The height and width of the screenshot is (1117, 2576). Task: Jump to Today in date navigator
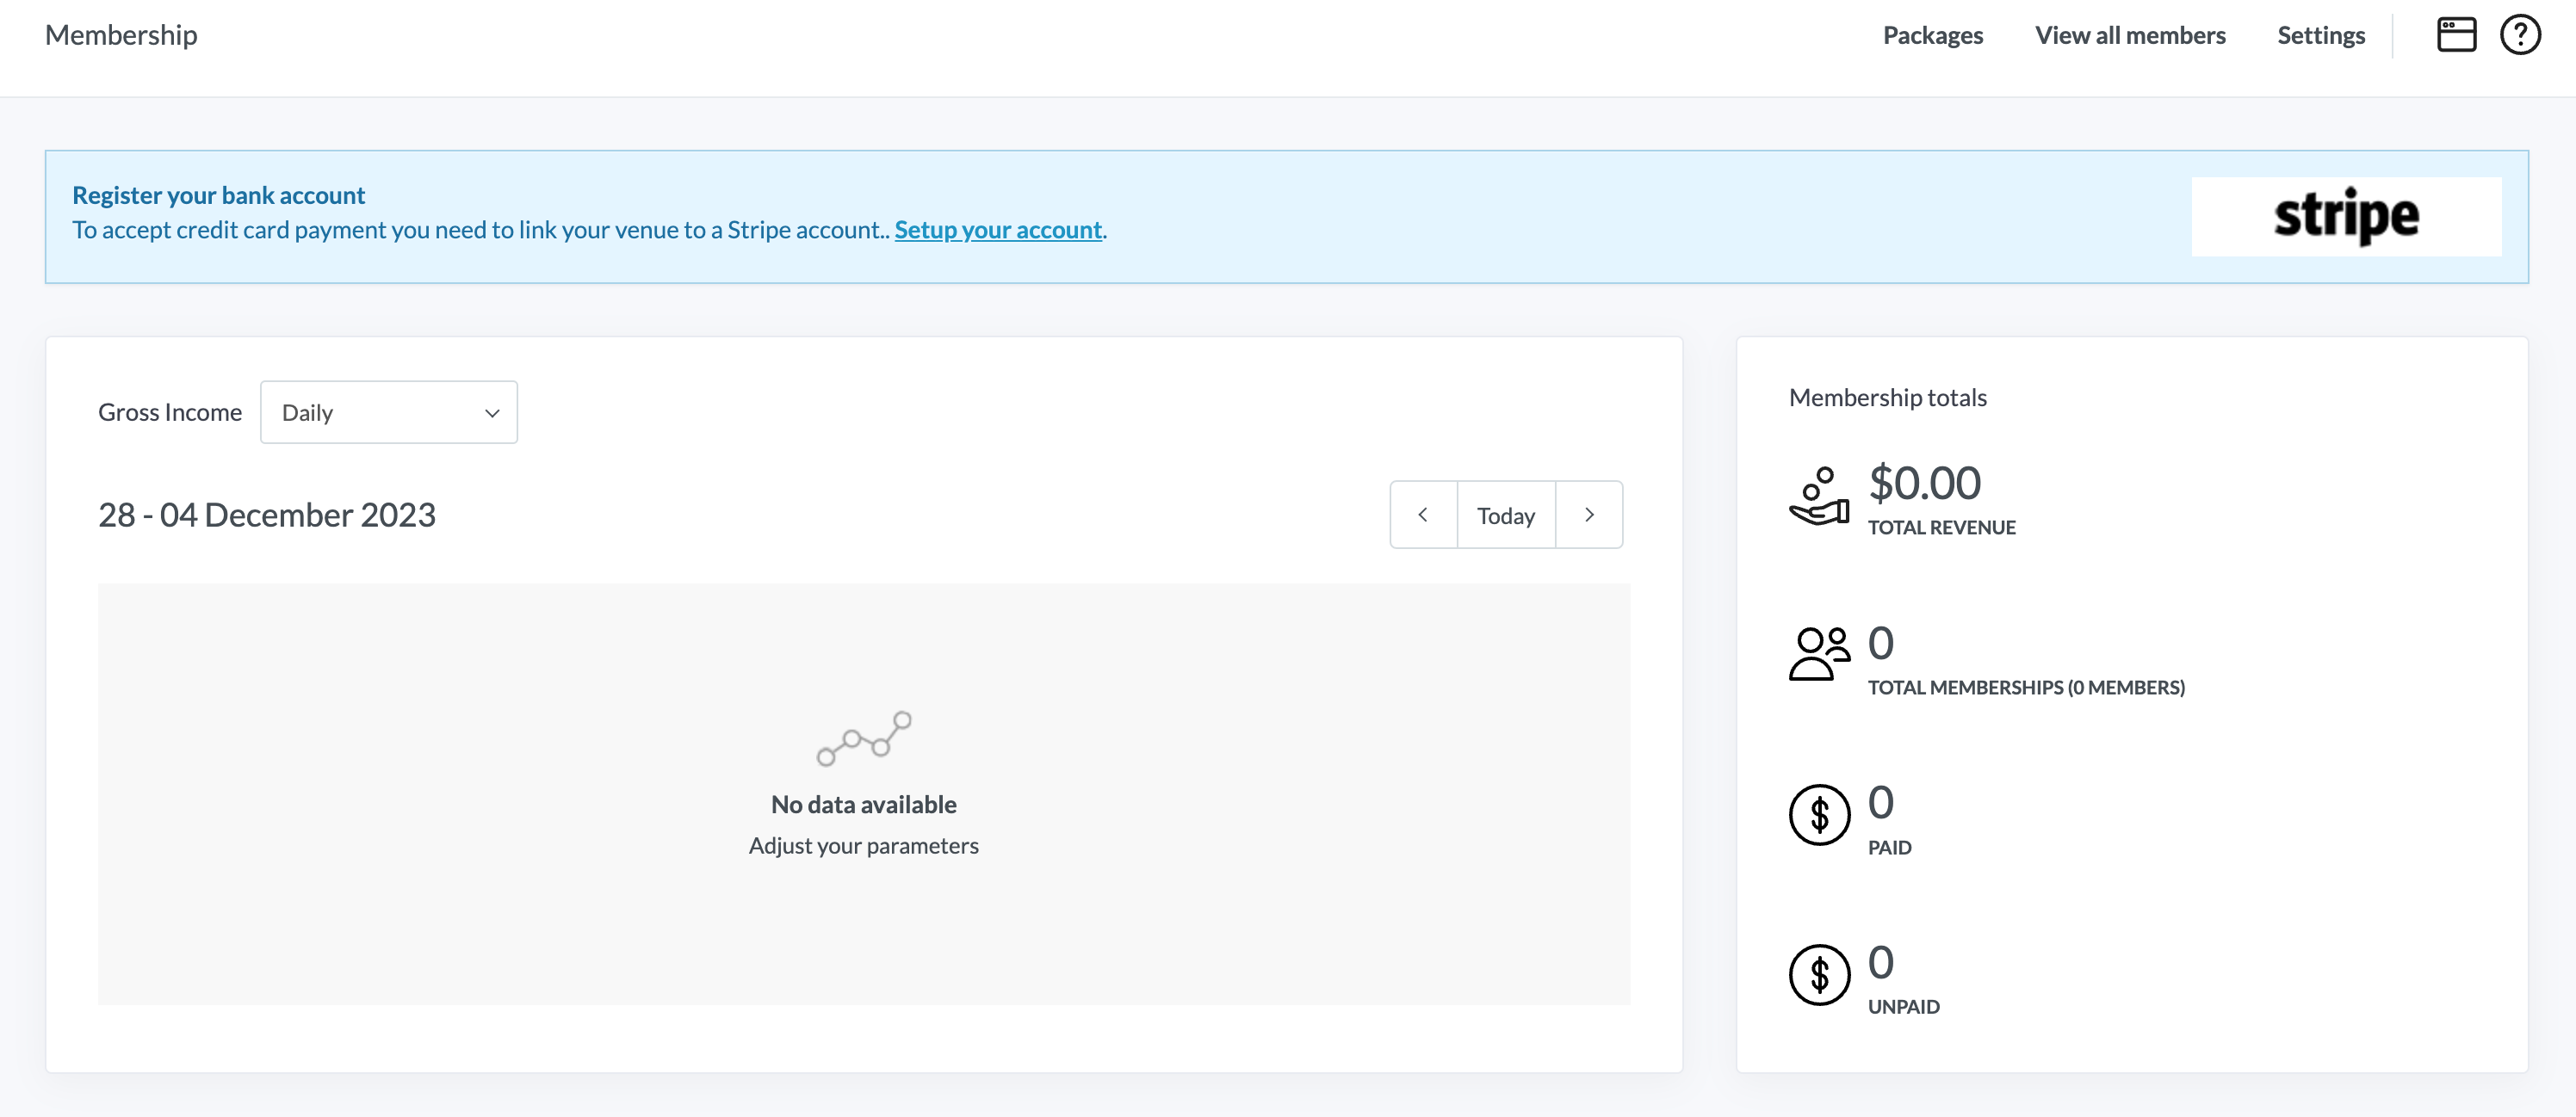click(1505, 515)
